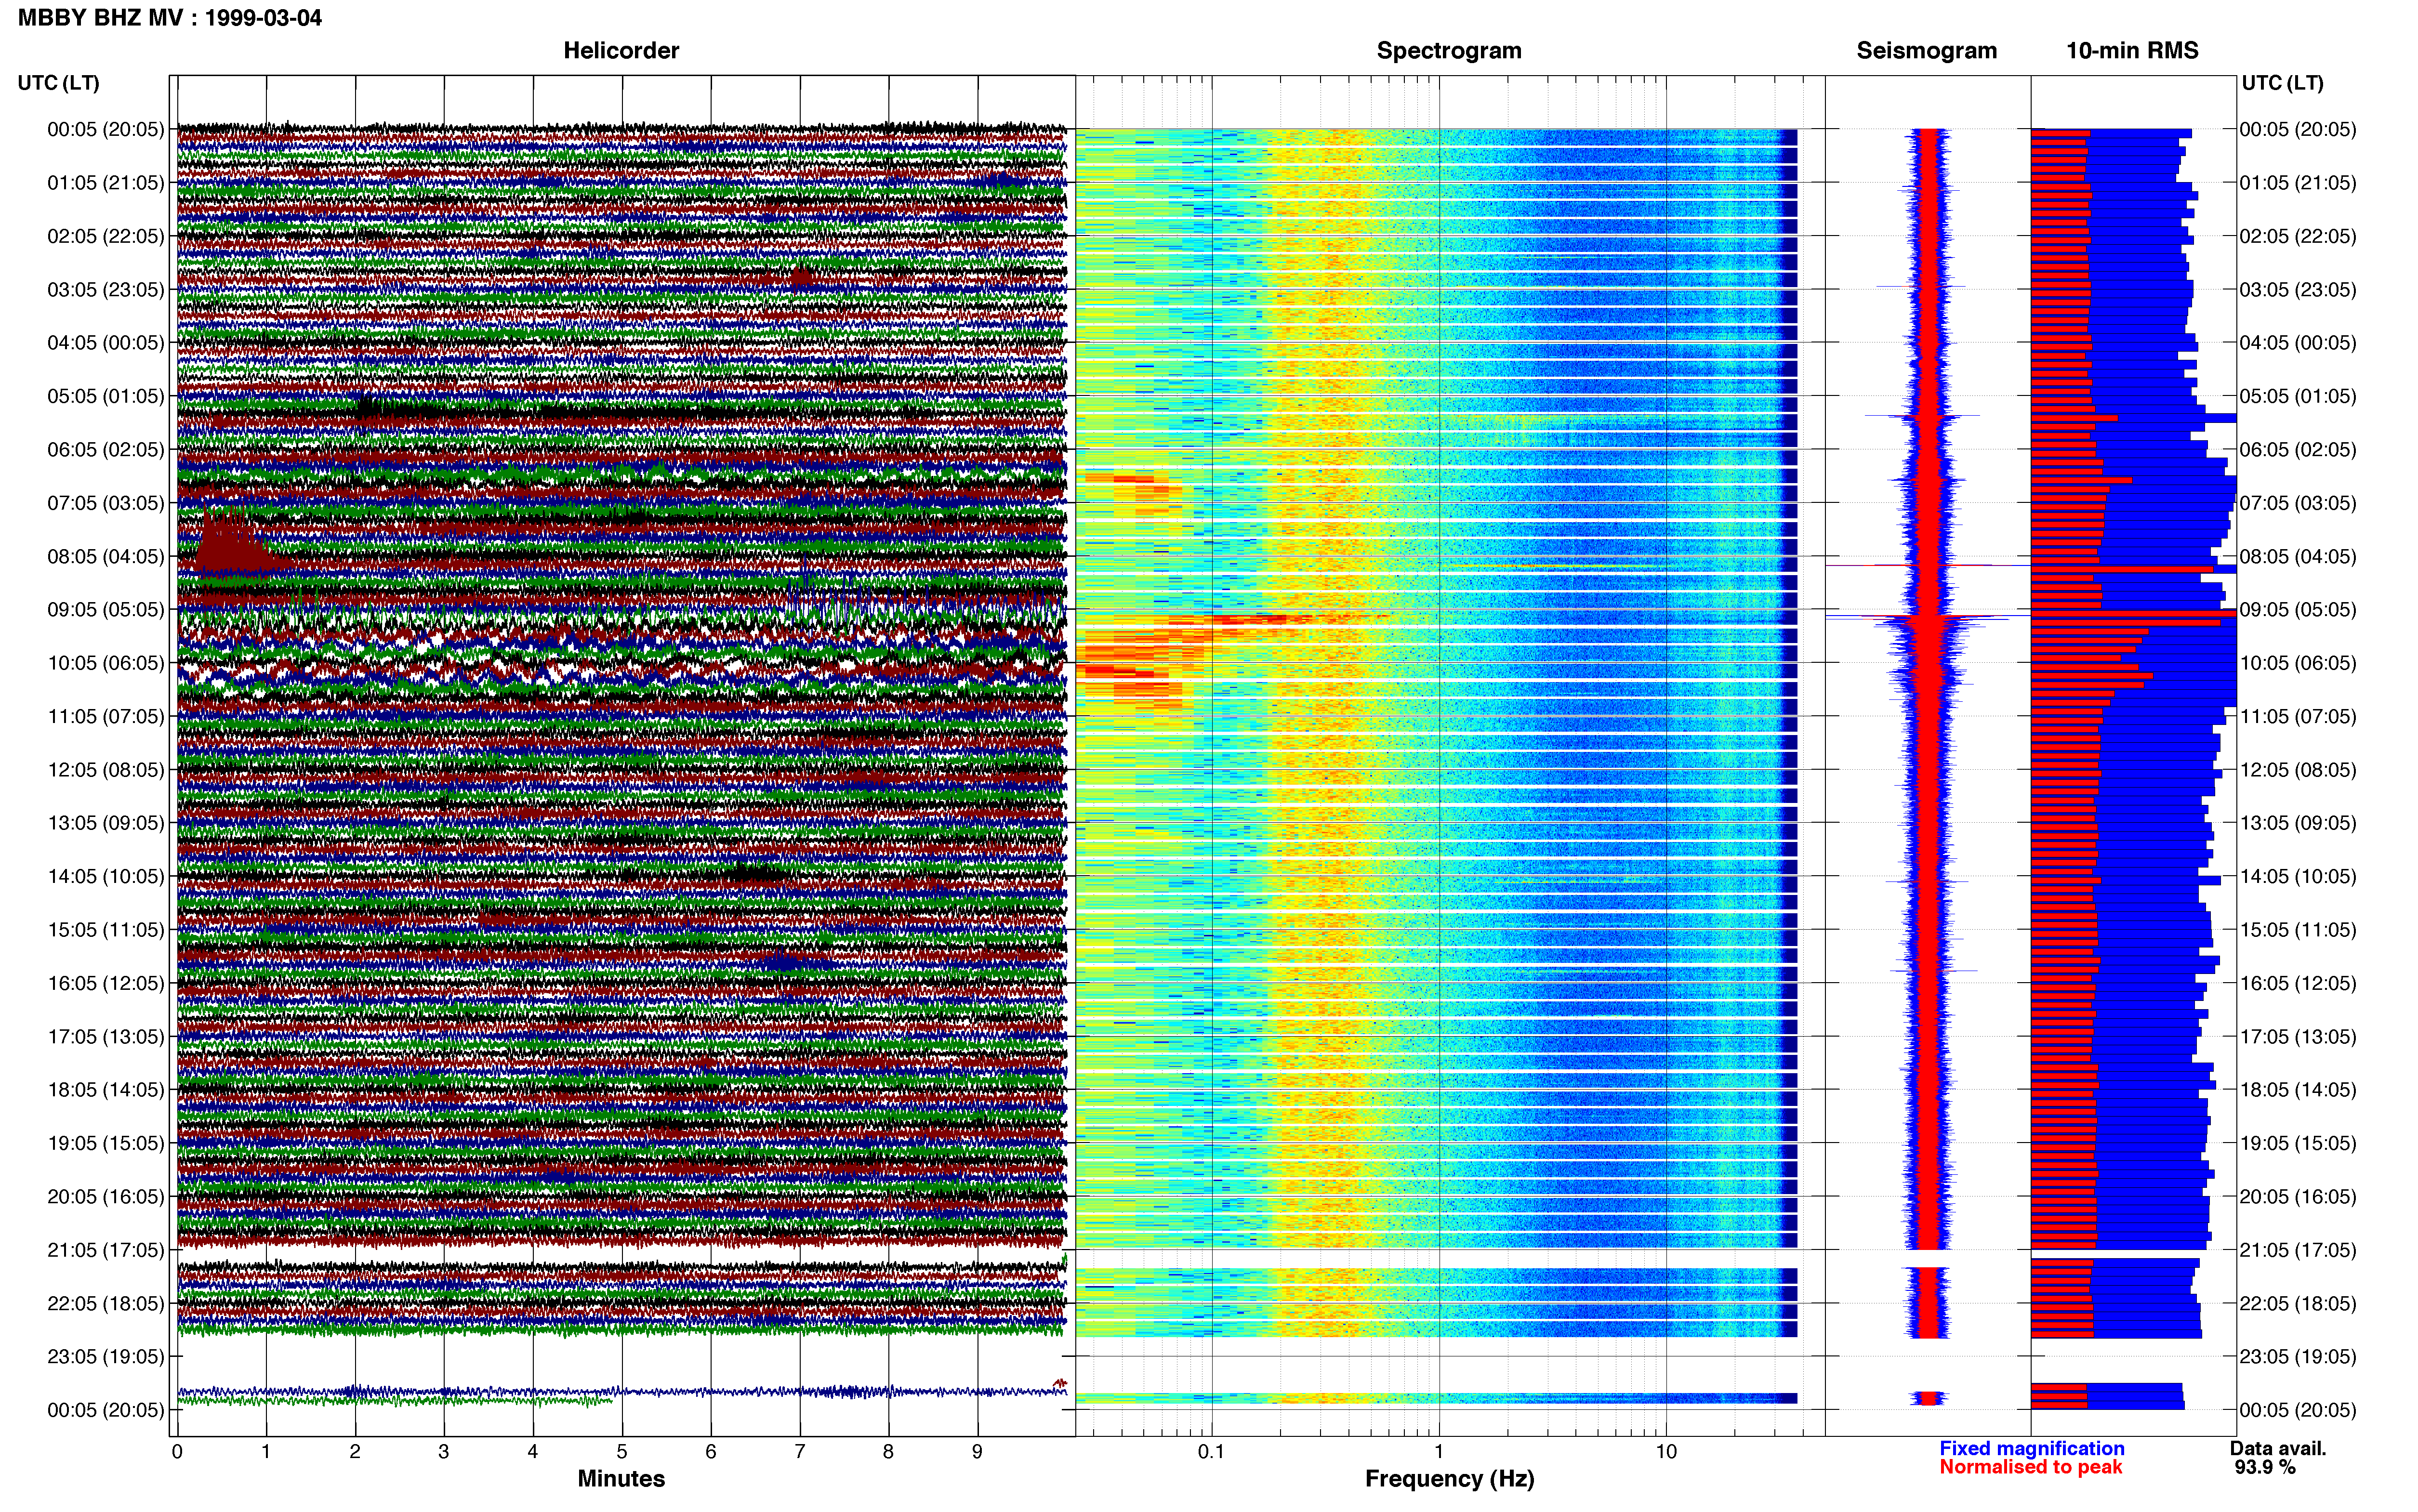Screen dimensions: 2418x1512
Task: Click the left 06:05 (02:05) time label
Action: 105,450
